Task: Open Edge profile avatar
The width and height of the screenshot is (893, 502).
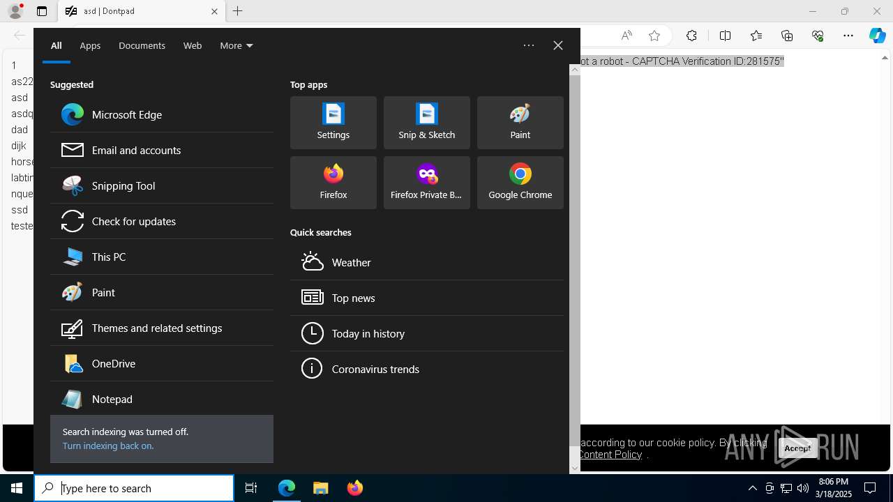Action: (15, 11)
